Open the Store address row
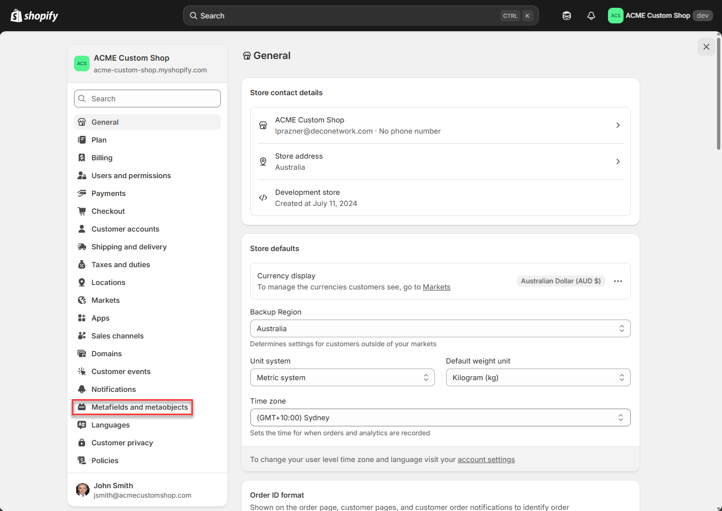This screenshot has height=511, width=722. [441, 161]
